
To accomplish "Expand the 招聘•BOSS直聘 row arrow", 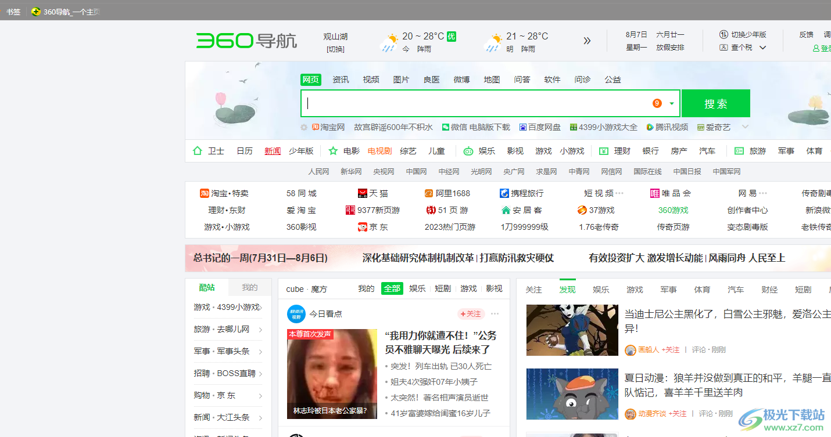I will pos(260,374).
